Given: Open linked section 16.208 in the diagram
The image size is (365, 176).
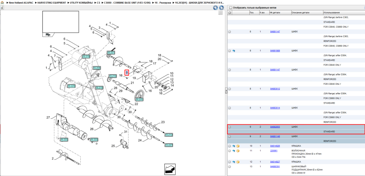Looking at the screenshot, I should point(96,68).
